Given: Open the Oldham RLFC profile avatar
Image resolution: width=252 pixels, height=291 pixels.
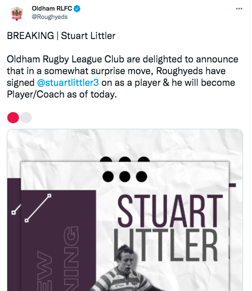Looking at the screenshot, I should click(17, 13).
